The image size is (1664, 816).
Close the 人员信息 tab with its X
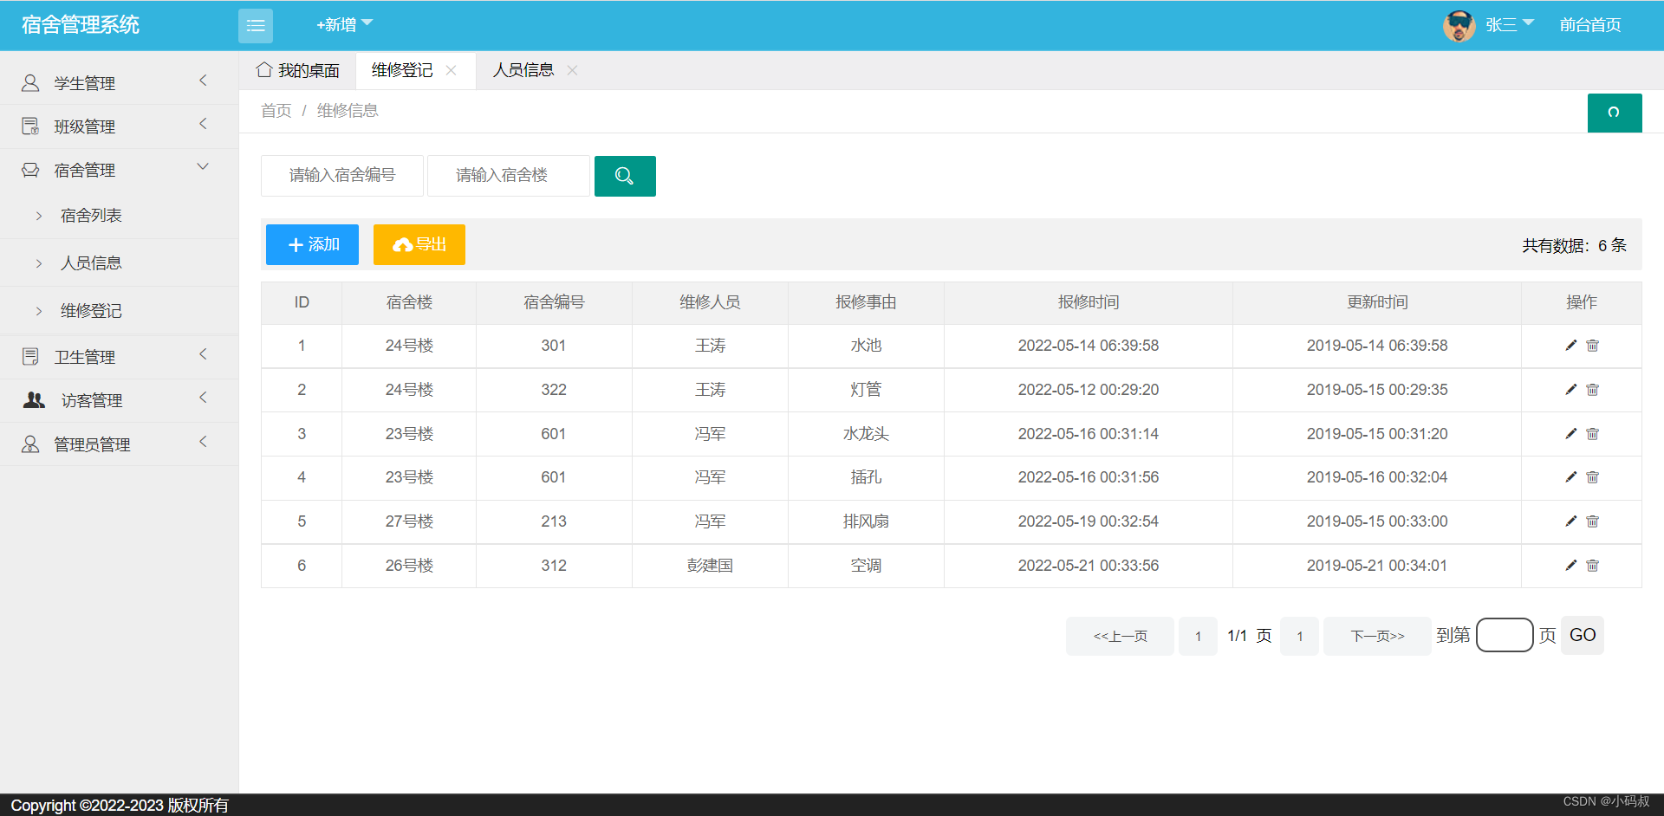click(572, 70)
